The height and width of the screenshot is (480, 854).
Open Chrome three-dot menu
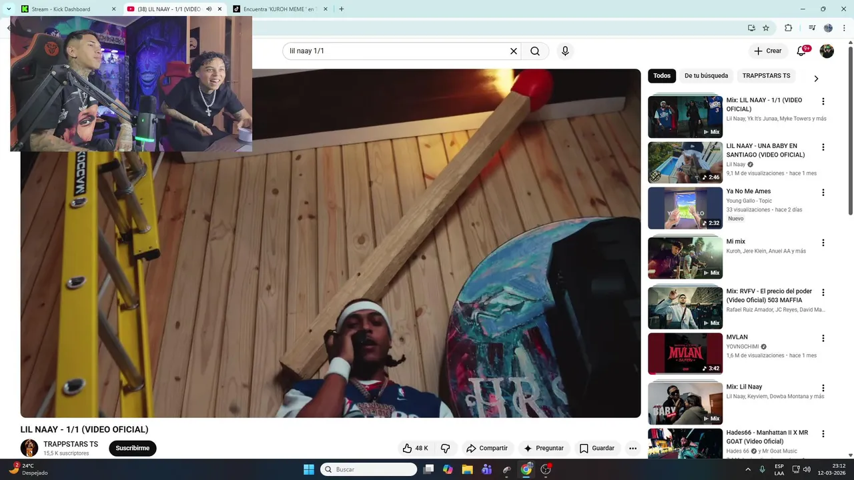[844, 28]
